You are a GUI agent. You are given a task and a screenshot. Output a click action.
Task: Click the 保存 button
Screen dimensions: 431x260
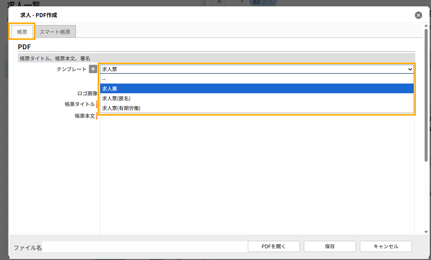[x=330, y=246]
